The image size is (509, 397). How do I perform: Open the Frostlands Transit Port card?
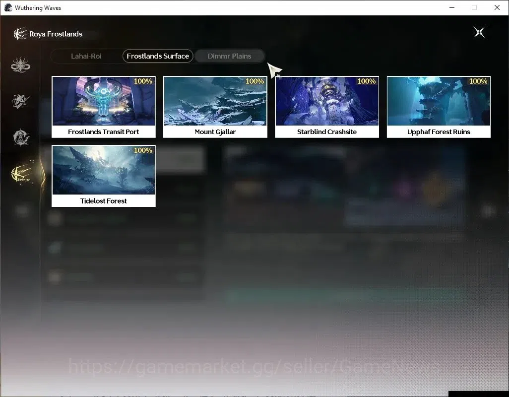tap(104, 107)
